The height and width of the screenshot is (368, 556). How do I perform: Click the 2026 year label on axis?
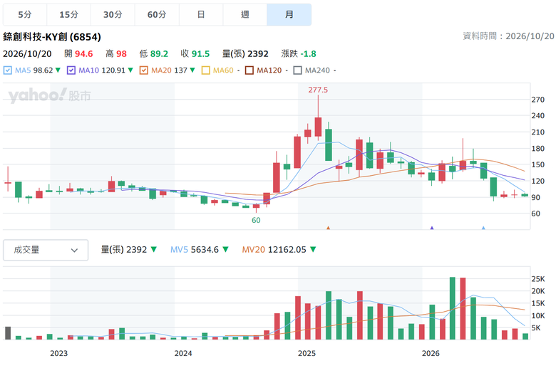[x=431, y=353]
